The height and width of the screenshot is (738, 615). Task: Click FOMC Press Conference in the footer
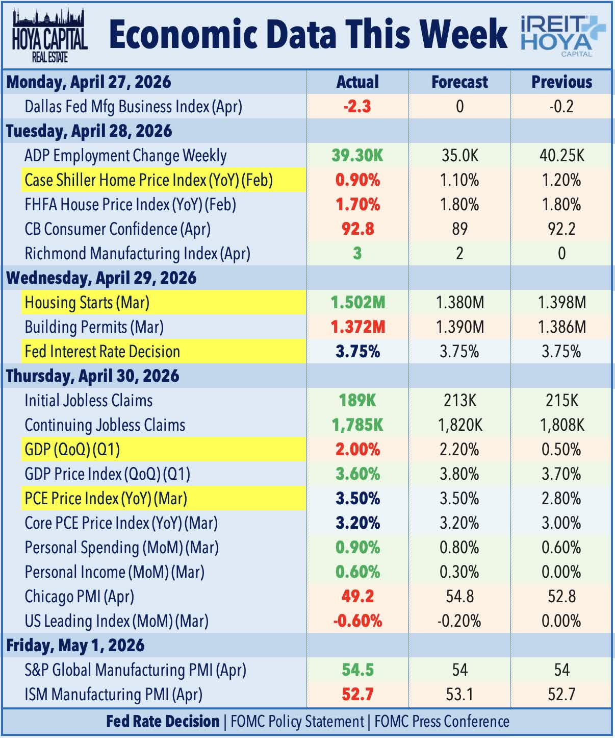coord(442,721)
